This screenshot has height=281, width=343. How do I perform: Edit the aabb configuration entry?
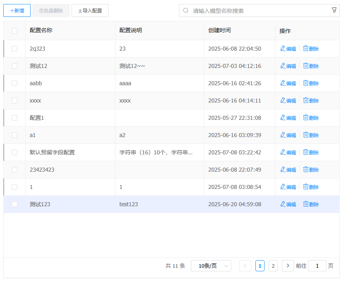click(x=288, y=83)
